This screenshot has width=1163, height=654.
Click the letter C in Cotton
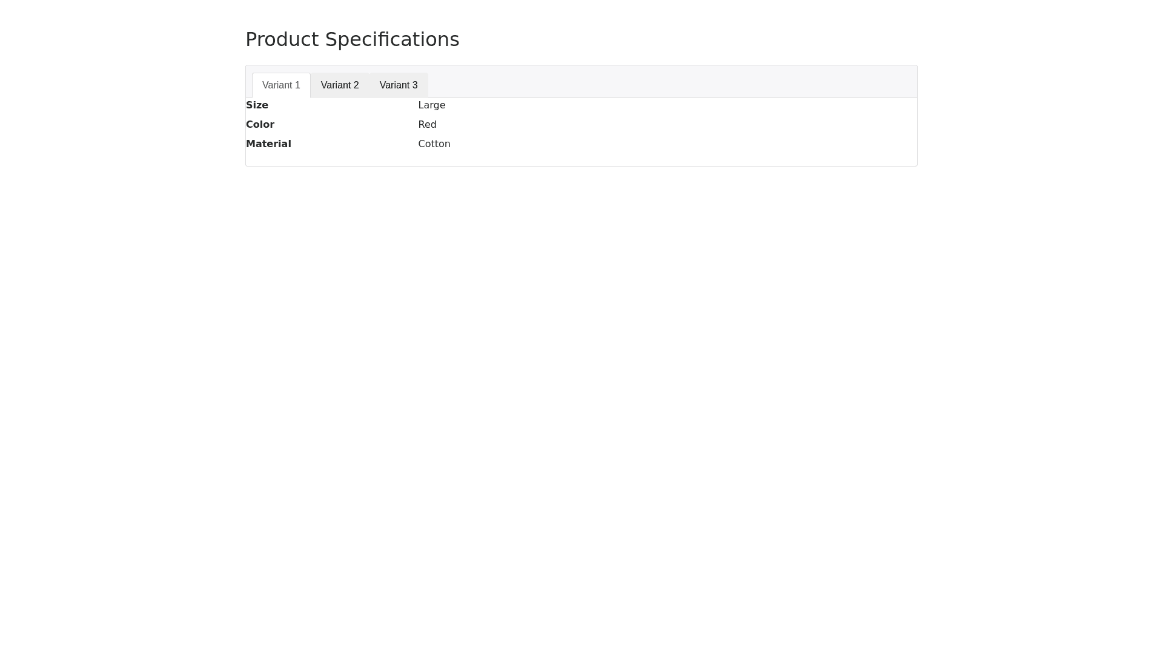[x=422, y=144]
